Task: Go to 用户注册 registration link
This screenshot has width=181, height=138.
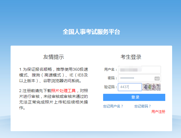Action: (x=158, y=111)
